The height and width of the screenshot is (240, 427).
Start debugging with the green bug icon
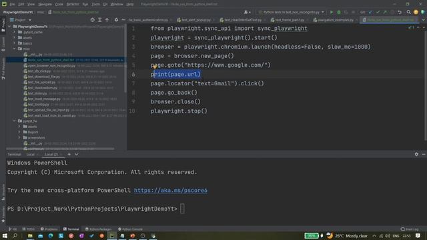tap(339, 12)
